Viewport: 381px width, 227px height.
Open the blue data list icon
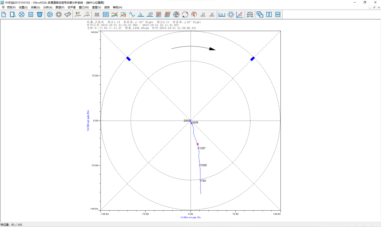coord(106,14)
